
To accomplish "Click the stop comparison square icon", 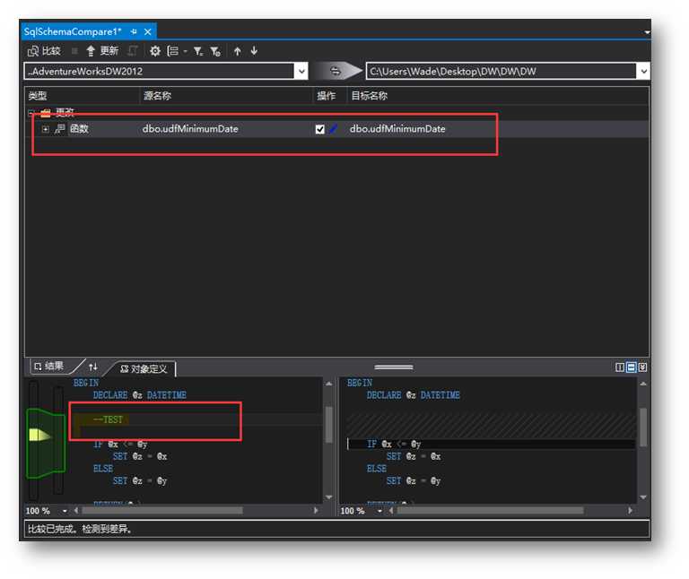I will (74, 51).
